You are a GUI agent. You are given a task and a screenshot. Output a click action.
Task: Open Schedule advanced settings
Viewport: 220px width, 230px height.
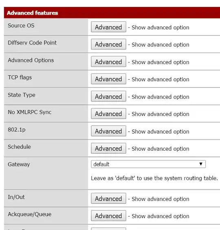tap(108, 148)
